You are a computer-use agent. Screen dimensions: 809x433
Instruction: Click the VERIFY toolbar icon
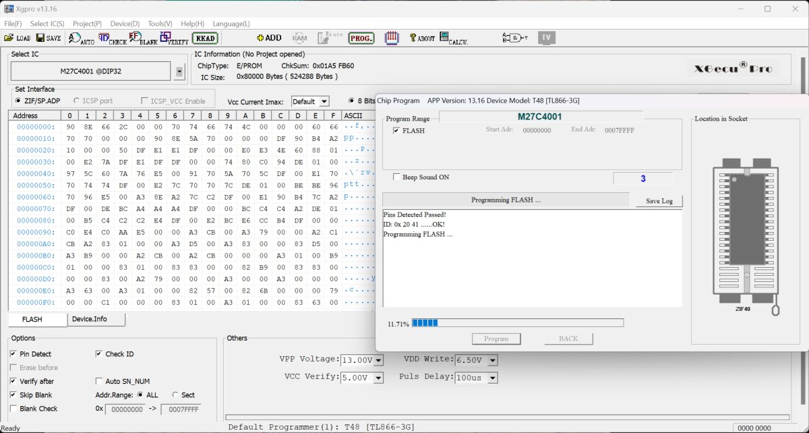coord(174,38)
